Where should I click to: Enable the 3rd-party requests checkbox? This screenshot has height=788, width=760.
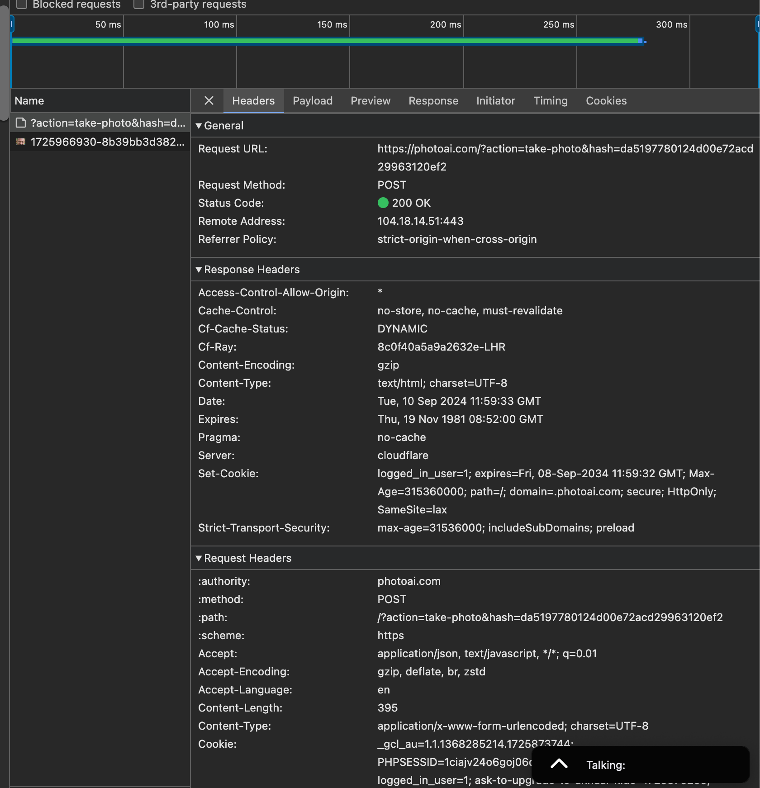pos(139,5)
